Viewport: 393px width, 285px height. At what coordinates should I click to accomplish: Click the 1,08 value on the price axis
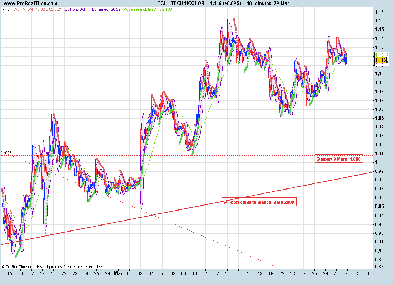pos(379,92)
